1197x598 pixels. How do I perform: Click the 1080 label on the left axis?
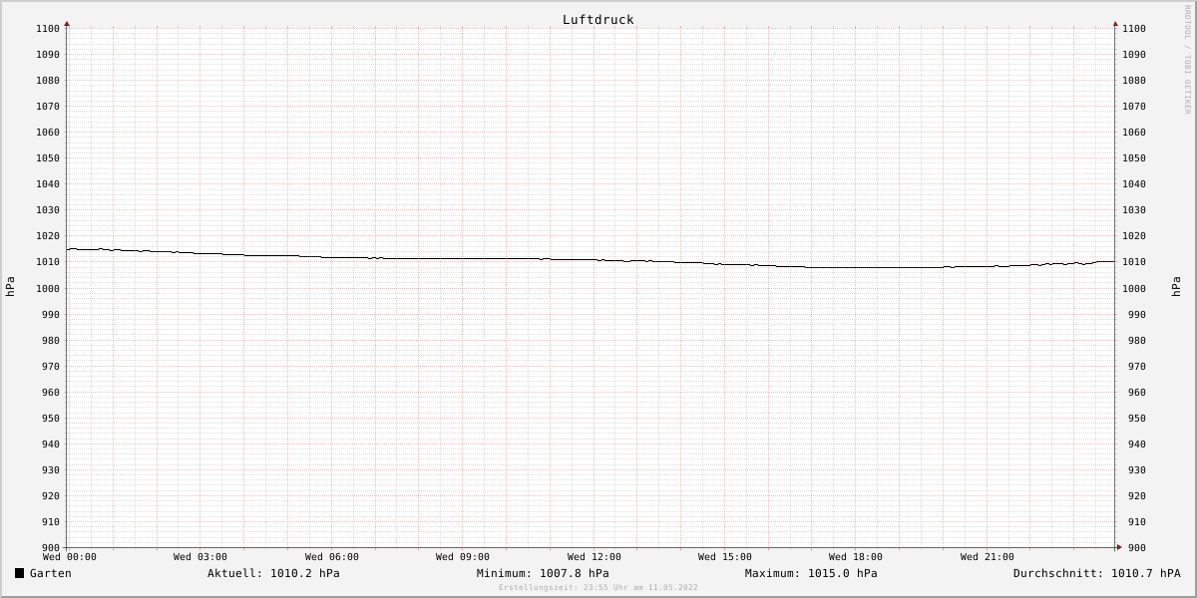point(48,81)
